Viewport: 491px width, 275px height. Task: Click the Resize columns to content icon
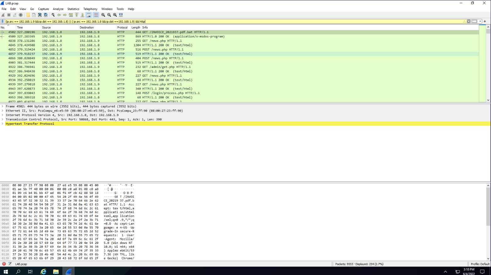pyautogui.click(x=121, y=15)
